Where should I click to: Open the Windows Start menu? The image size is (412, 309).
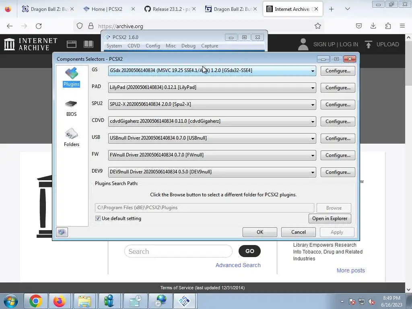click(x=11, y=301)
